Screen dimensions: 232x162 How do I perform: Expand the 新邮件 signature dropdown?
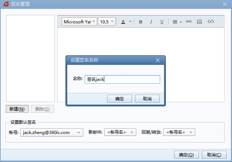pos(120,132)
